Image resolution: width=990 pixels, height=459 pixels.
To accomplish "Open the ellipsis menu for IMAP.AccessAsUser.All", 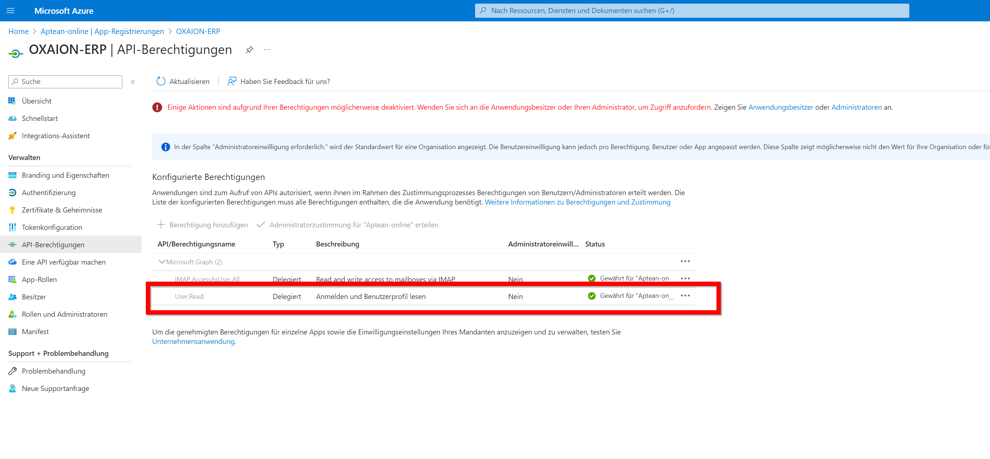I will (685, 278).
